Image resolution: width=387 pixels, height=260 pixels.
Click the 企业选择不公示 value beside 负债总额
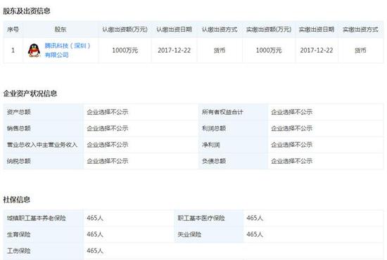click(292, 161)
